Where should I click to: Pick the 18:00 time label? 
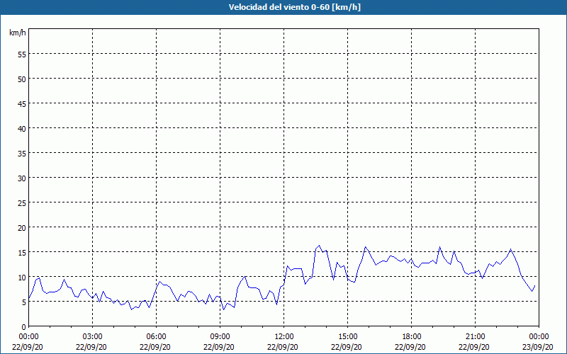pos(412,337)
